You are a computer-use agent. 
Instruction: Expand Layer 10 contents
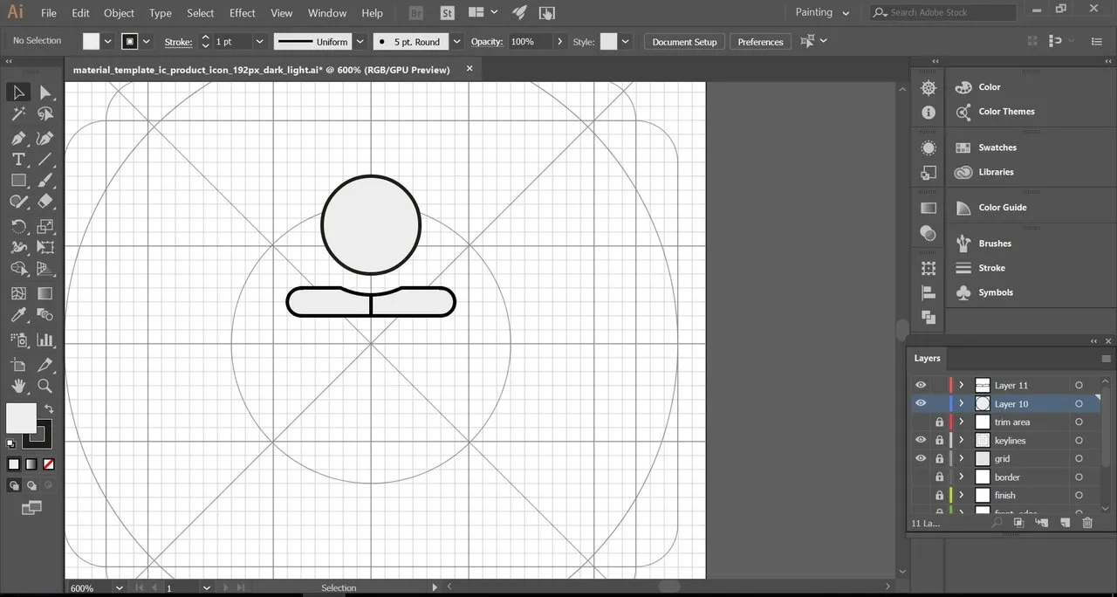(962, 403)
